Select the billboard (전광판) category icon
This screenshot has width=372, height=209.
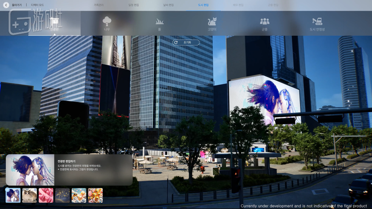tap(54, 23)
